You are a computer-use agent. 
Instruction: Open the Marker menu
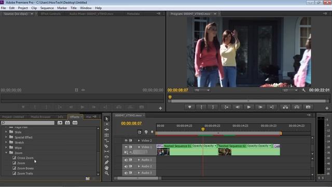pos(62,8)
